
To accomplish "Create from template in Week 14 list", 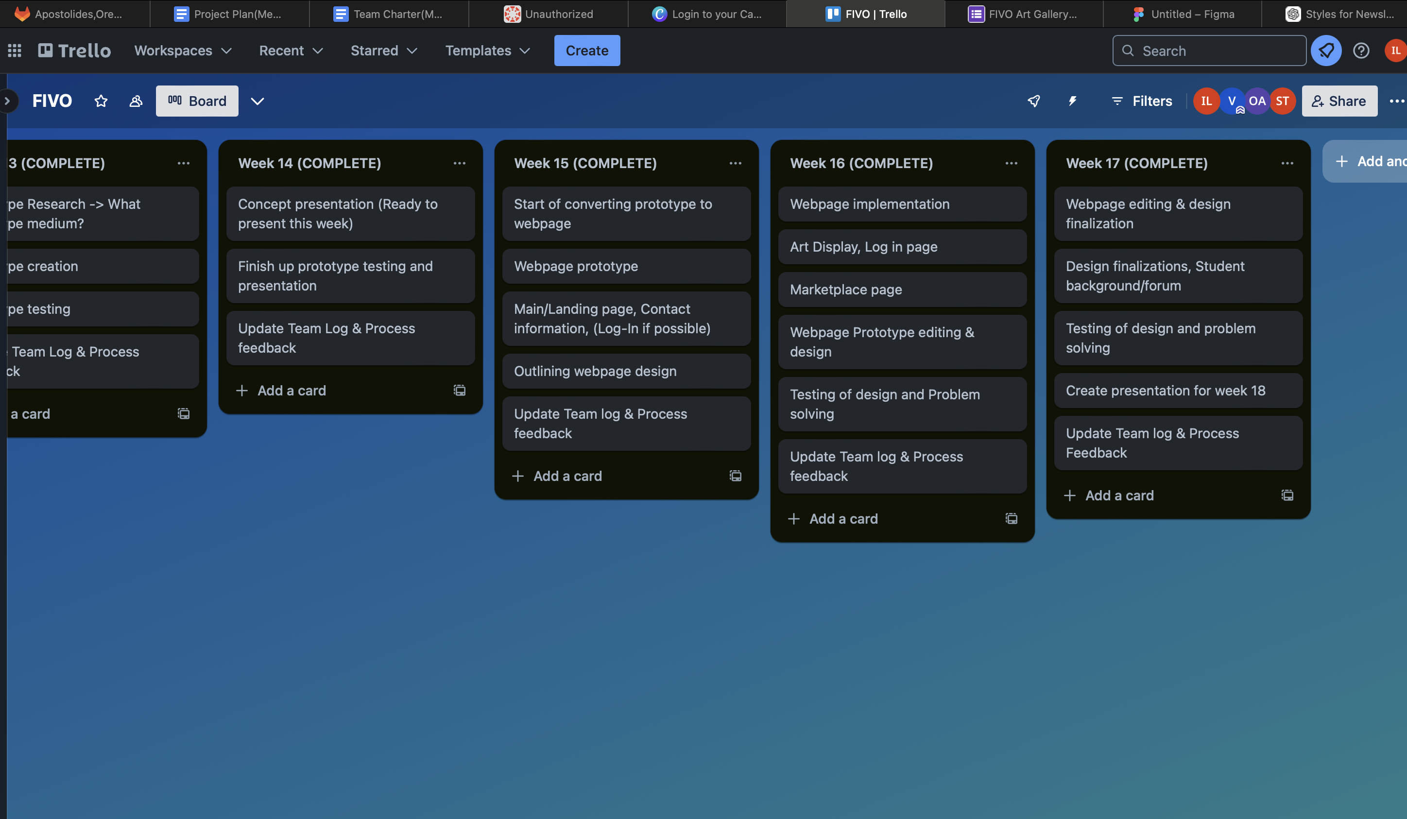I will pos(459,390).
